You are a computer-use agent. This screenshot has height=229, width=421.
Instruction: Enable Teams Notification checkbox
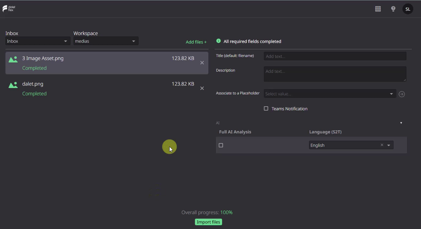point(266,108)
